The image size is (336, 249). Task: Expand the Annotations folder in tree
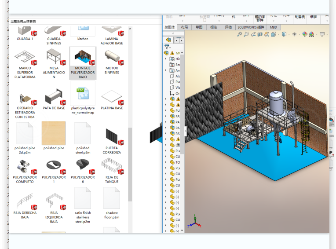tap(166, 70)
